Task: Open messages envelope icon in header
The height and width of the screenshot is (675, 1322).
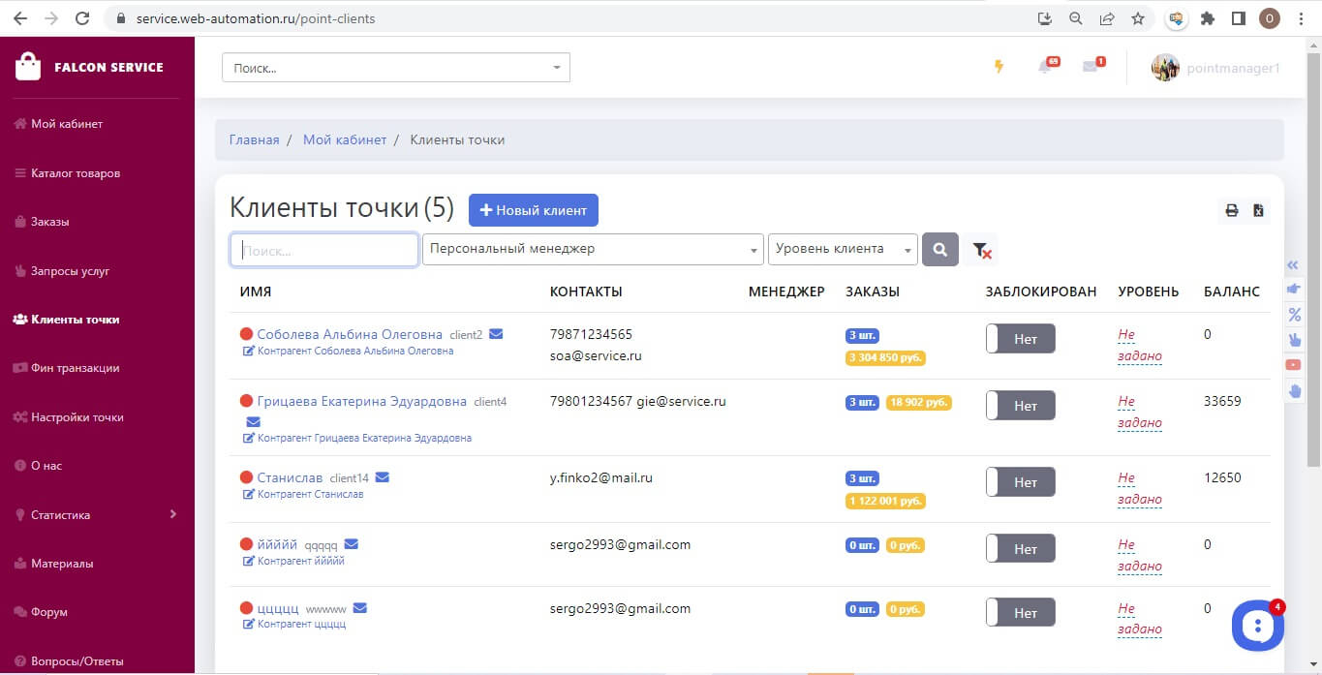Action: [1091, 67]
